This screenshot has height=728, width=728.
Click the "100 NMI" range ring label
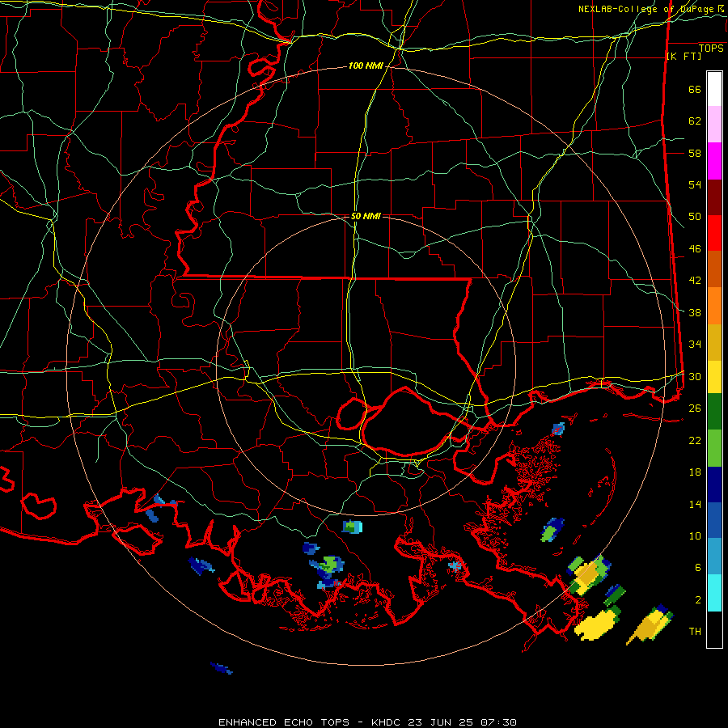coord(366,66)
